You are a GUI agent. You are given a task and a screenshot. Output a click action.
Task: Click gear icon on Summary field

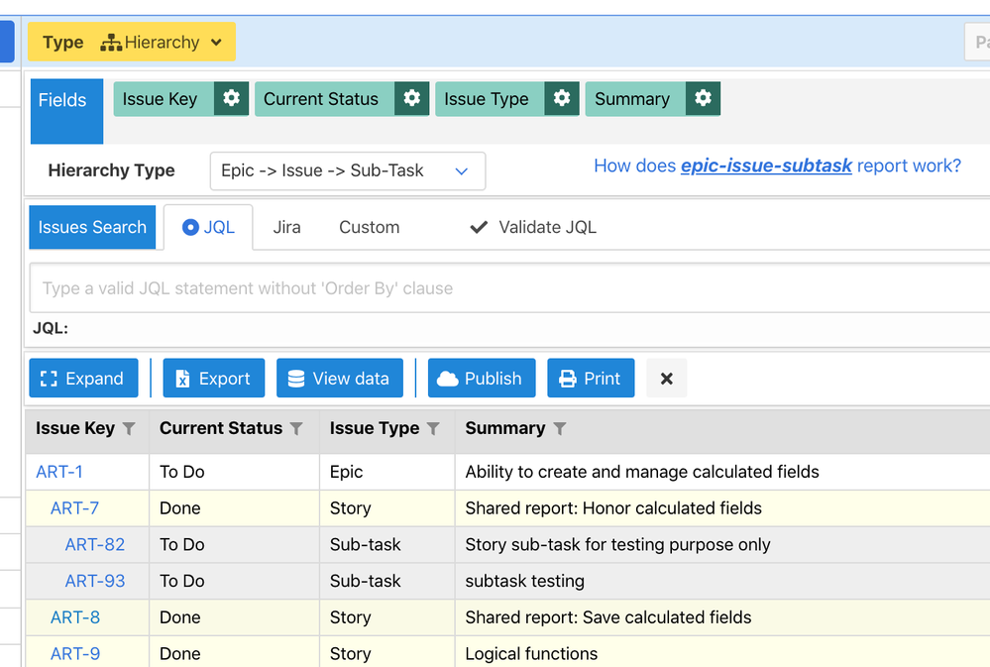point(704,99)
